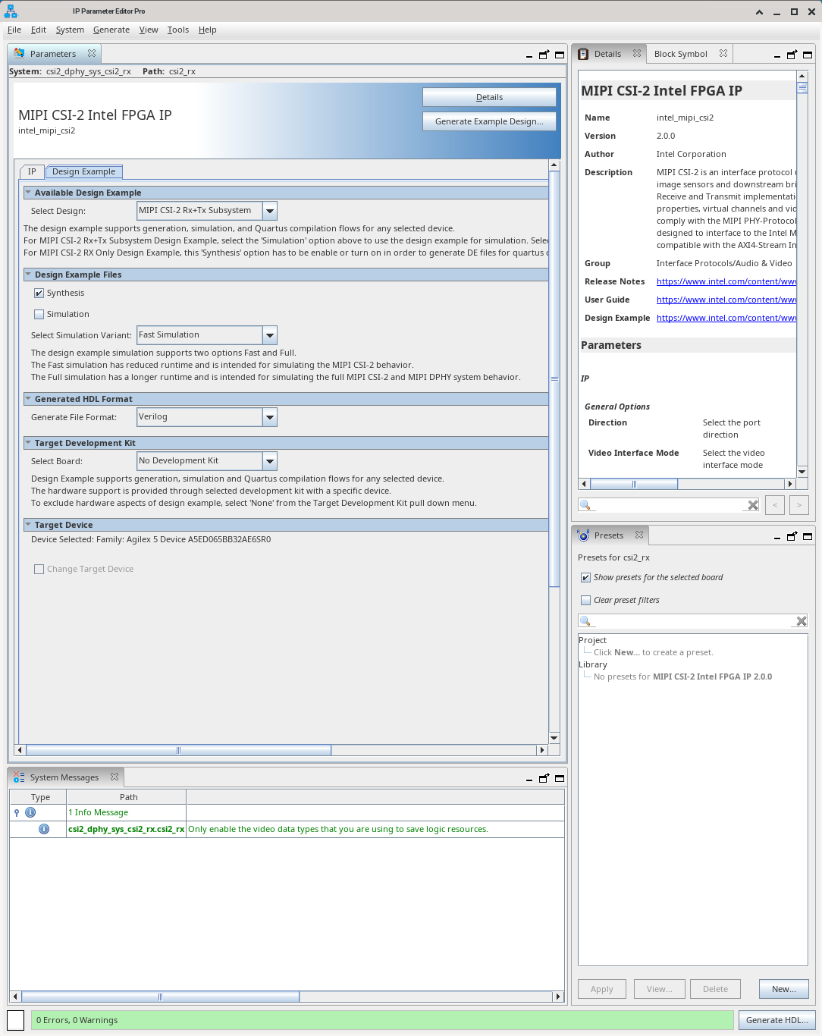This screenshot has height=1036, width=822.
Task: Open the Select Board dropdown
Action: click(270, 461)
